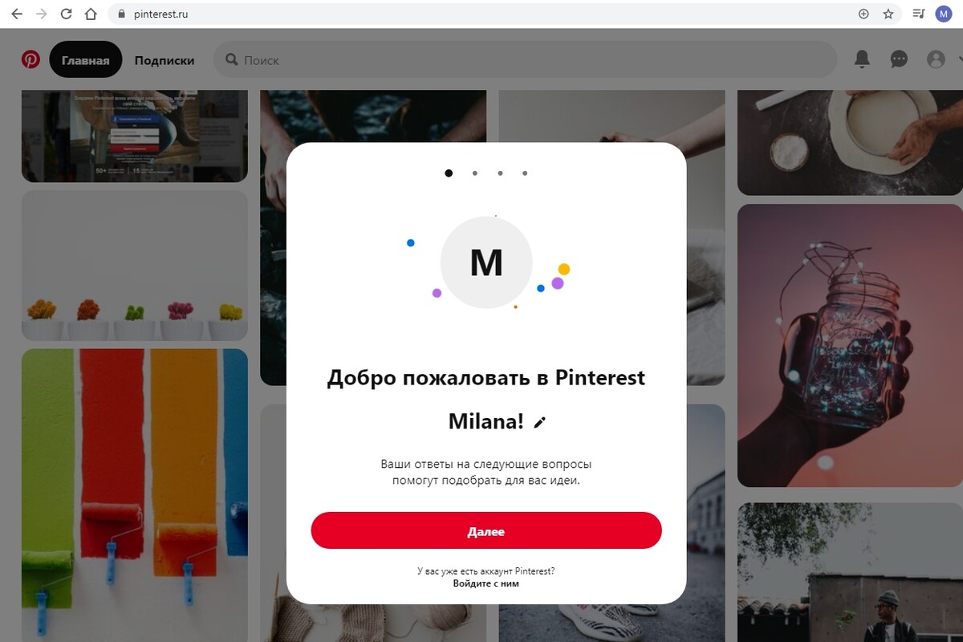Follow the Войдите с ним link
The height and width of the screenshot is (642, 963).
click(486, 583)
